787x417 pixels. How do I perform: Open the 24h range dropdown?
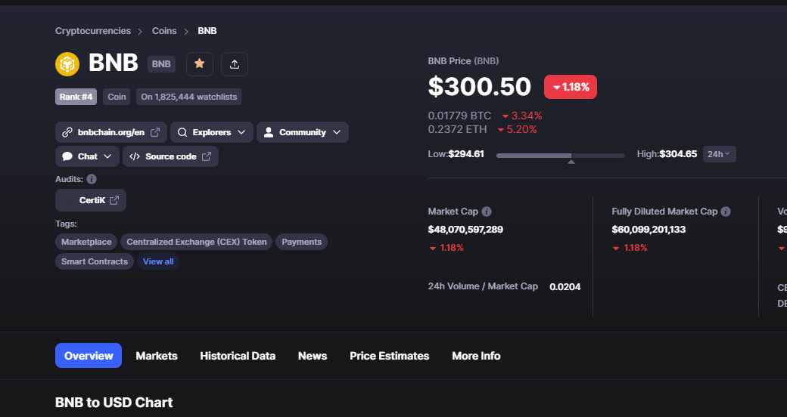[719, 154]
